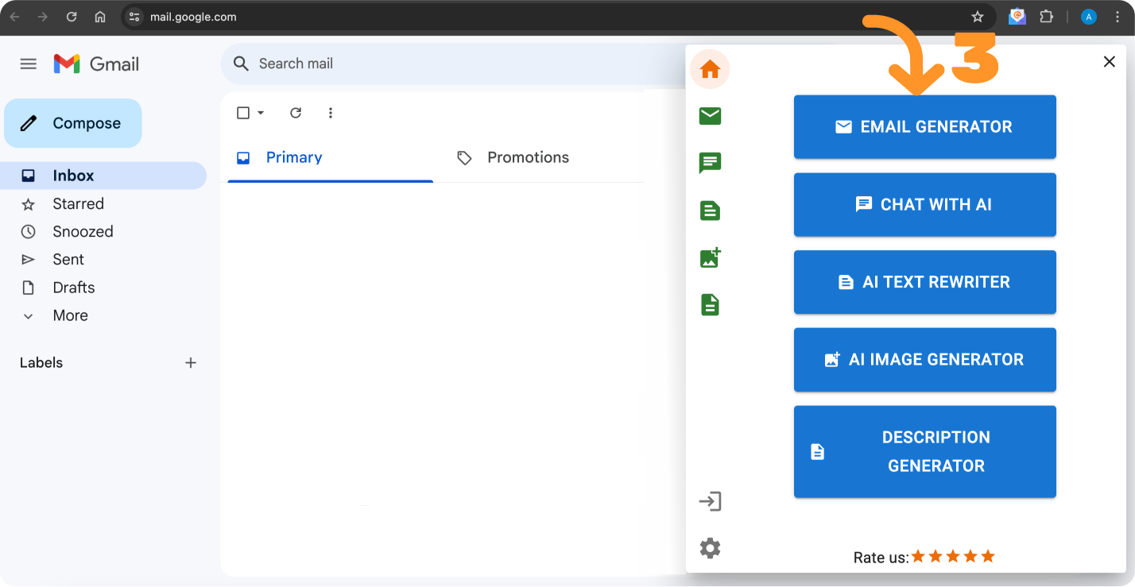This screenshot has height=587, width=1135.
Task: Refresh the Gmail inbox
Action: (x=296, y=113)
